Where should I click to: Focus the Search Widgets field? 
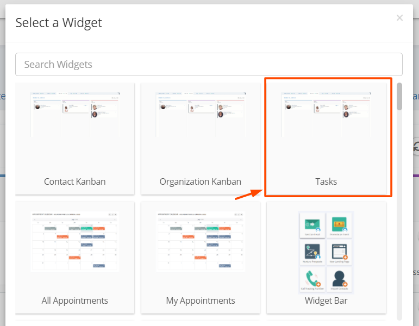coord(209,65)
